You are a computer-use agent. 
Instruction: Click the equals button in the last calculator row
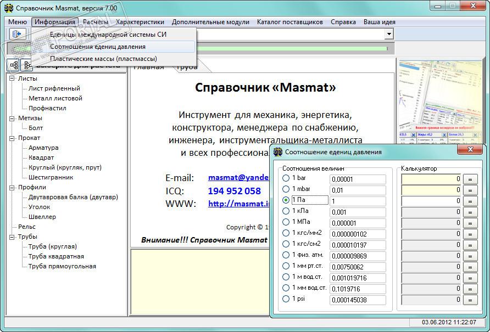click(470, 300)
